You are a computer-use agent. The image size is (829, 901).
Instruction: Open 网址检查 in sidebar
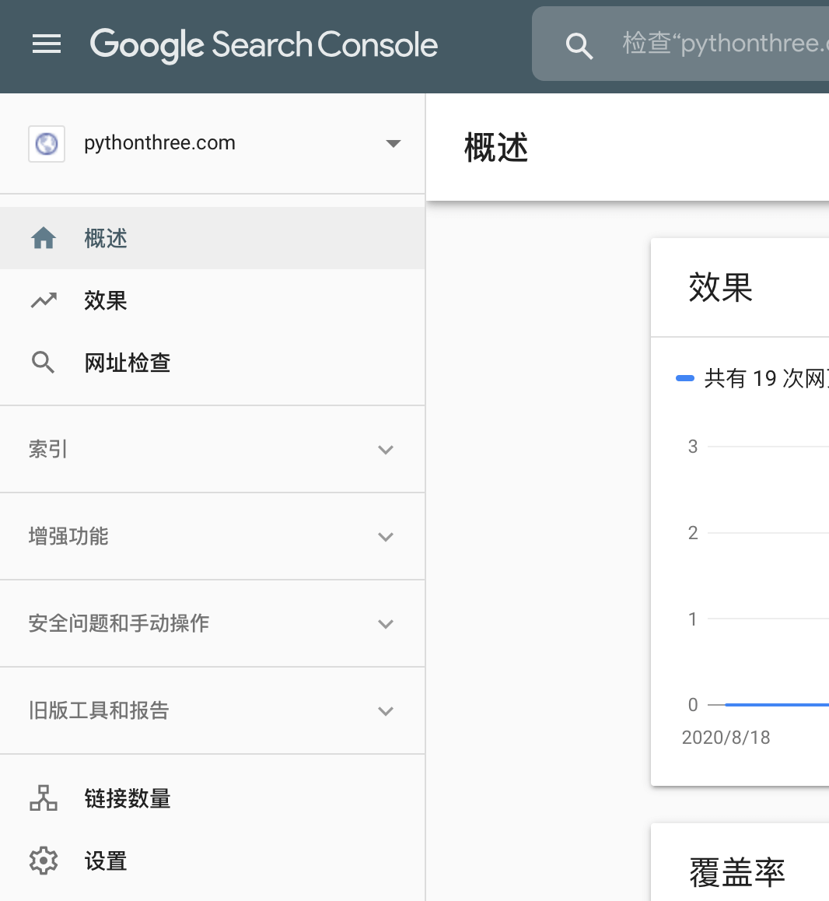click(212, 363)
